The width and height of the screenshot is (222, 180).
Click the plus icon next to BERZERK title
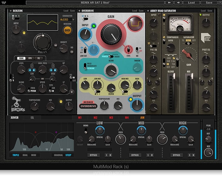10,11
